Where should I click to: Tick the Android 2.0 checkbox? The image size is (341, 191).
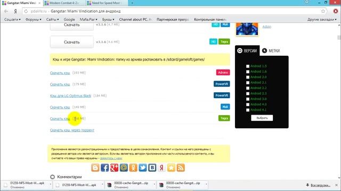(x=248, y=77)
